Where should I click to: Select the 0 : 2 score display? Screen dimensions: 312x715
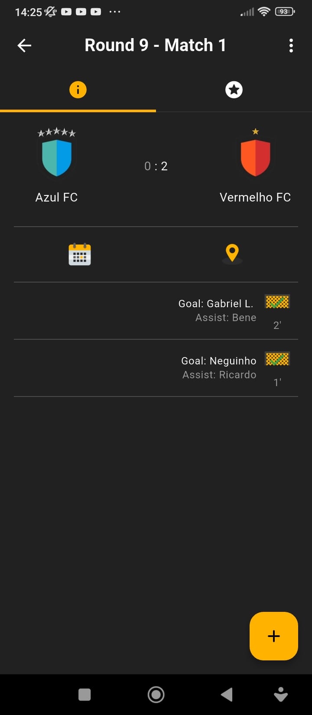tap(156, 166)
